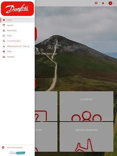Open the Agenda menu item

(17, 25)
